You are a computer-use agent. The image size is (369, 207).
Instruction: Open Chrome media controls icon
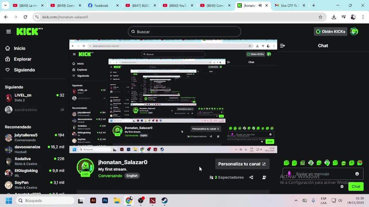[x=343, y=17]
